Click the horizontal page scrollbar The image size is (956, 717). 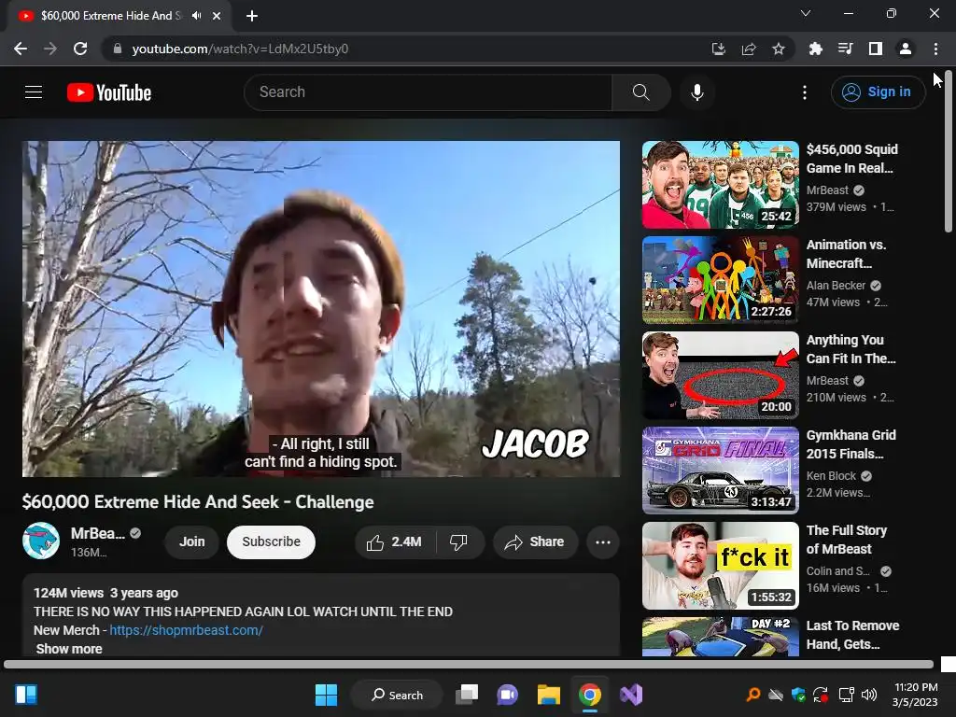469,664
